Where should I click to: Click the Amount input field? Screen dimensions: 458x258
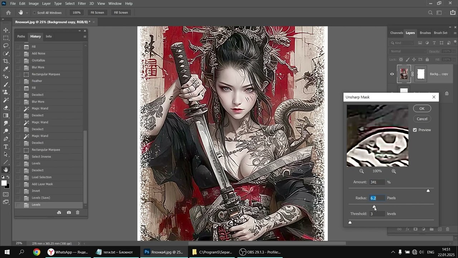(x=377, y=182)
